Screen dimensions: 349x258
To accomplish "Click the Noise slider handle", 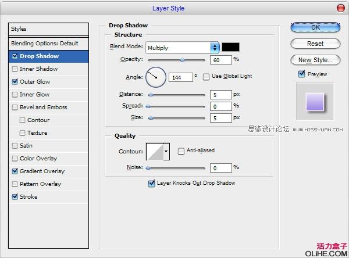I will point(148,168).
